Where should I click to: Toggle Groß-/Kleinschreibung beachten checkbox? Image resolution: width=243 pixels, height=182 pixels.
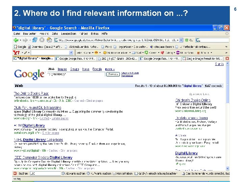pos(136,174)
